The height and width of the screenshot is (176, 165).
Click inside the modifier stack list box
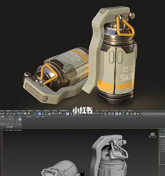click(x=162, y=158)
